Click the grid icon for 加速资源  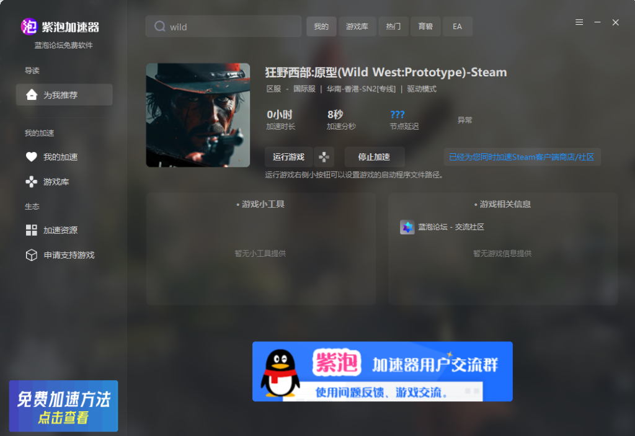pos(32,230)
